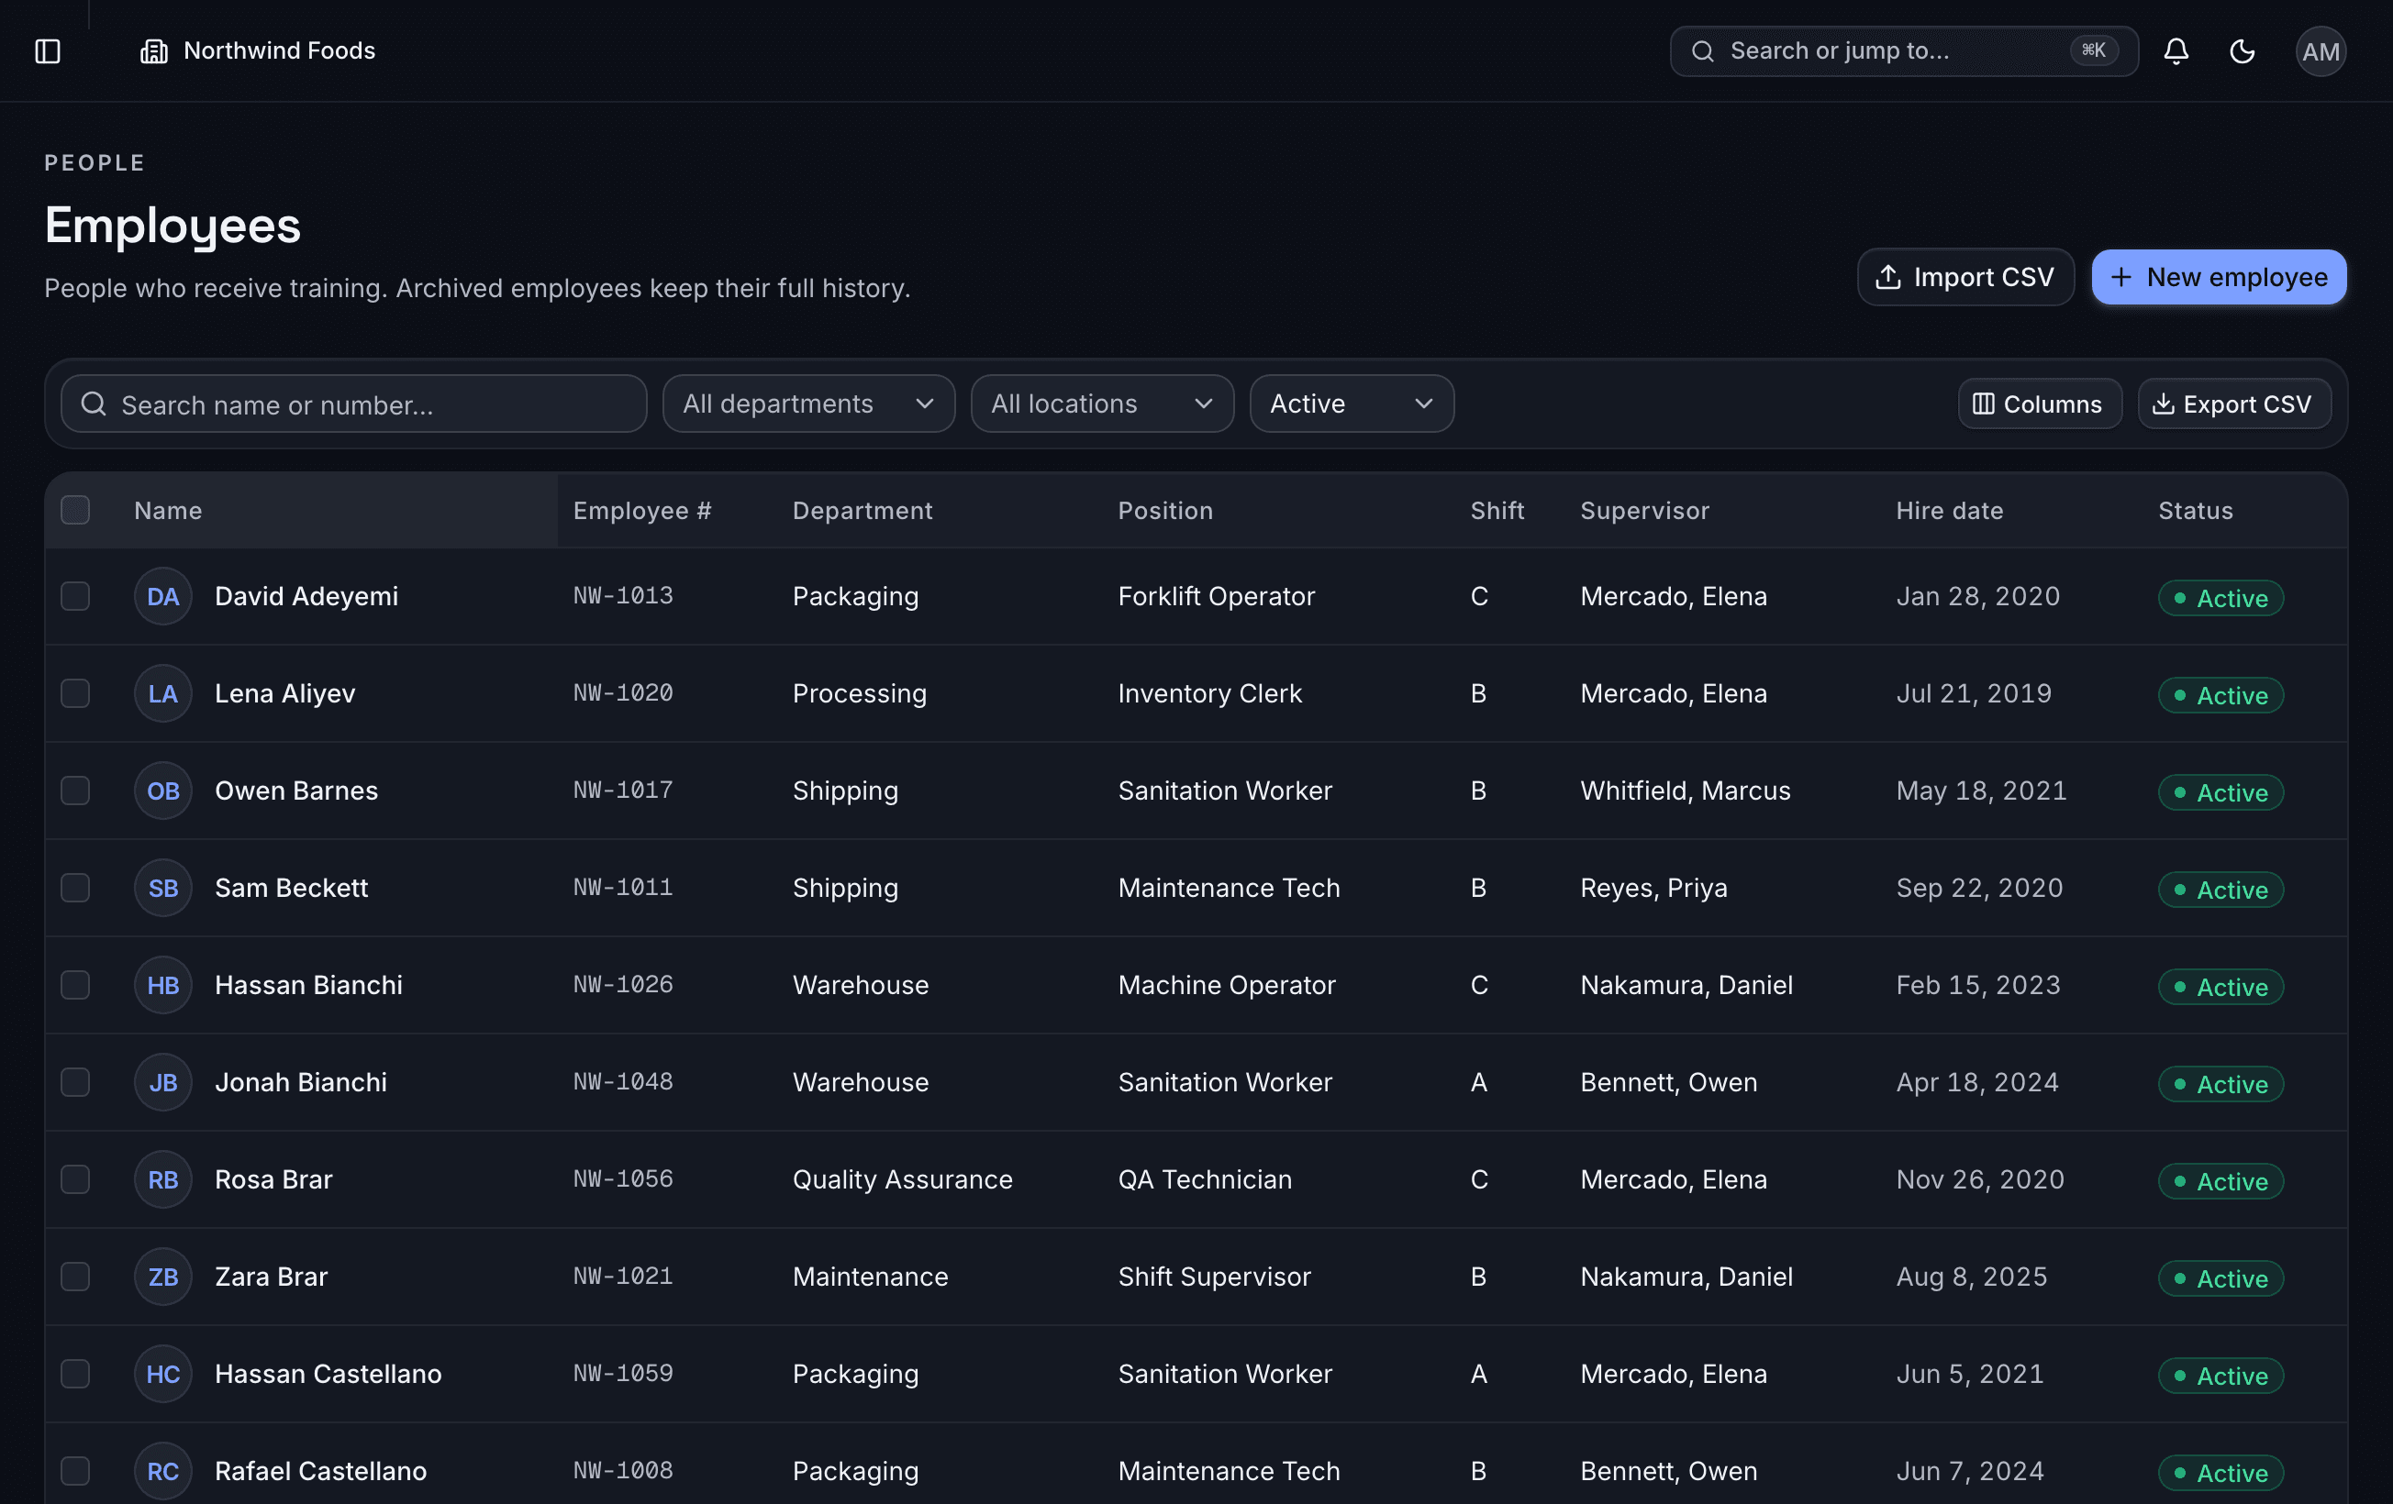Select the Zara Brar row checkbox
Image resolution: width=2393 pixels, height=1504 pixels.
coord(75,1277)
